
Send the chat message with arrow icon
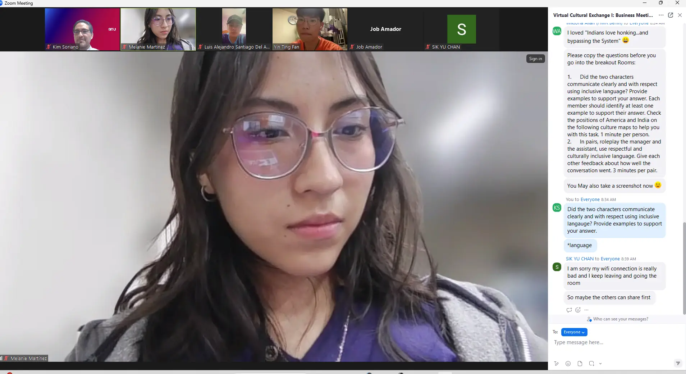(678, 363)
